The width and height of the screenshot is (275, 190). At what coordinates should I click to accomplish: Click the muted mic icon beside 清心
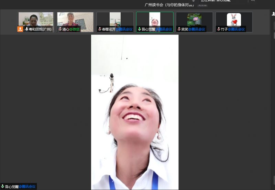(60, 29)
